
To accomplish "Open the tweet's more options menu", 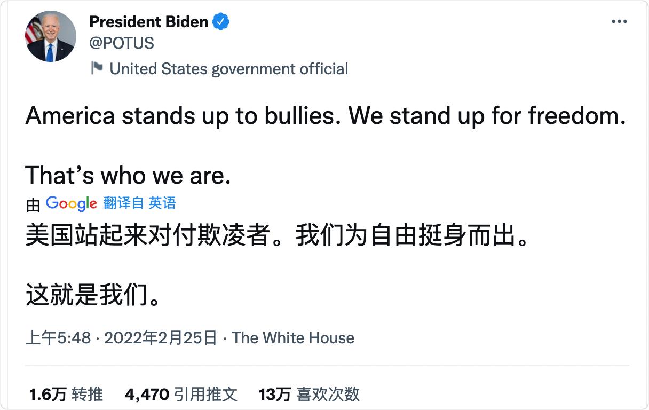I will (619, 22).
